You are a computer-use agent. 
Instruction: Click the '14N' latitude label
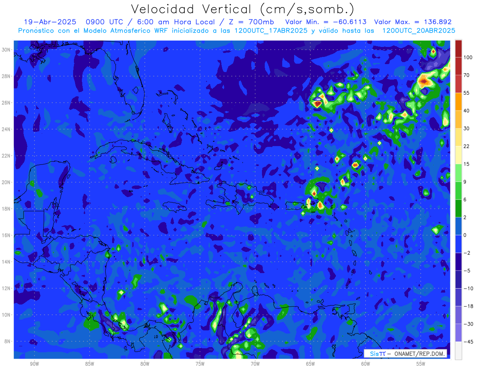pyautogui.click(x=6, y=262)
